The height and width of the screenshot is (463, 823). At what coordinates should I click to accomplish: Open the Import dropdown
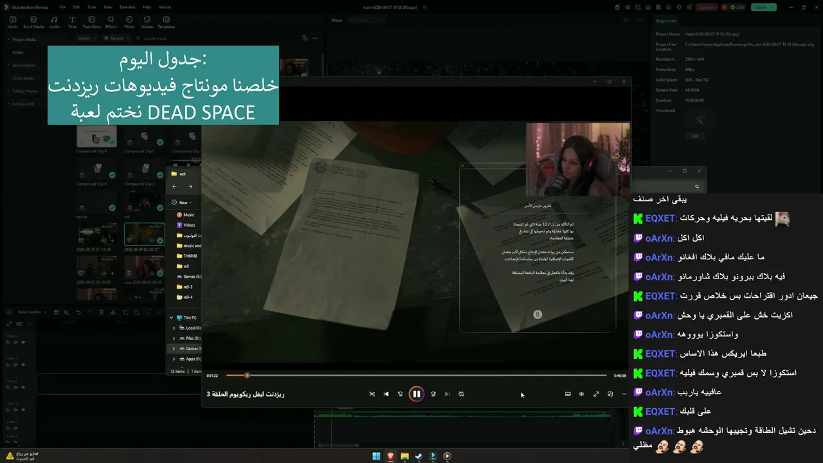[86, 39]
